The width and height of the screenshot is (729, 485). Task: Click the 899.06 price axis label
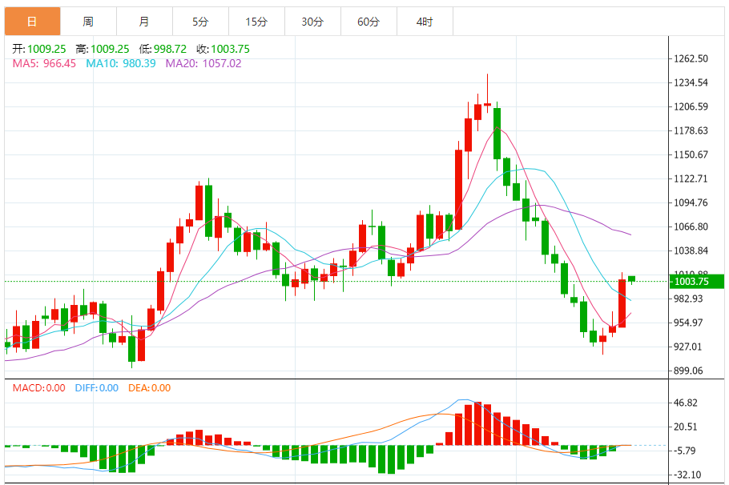pos(689,371)
